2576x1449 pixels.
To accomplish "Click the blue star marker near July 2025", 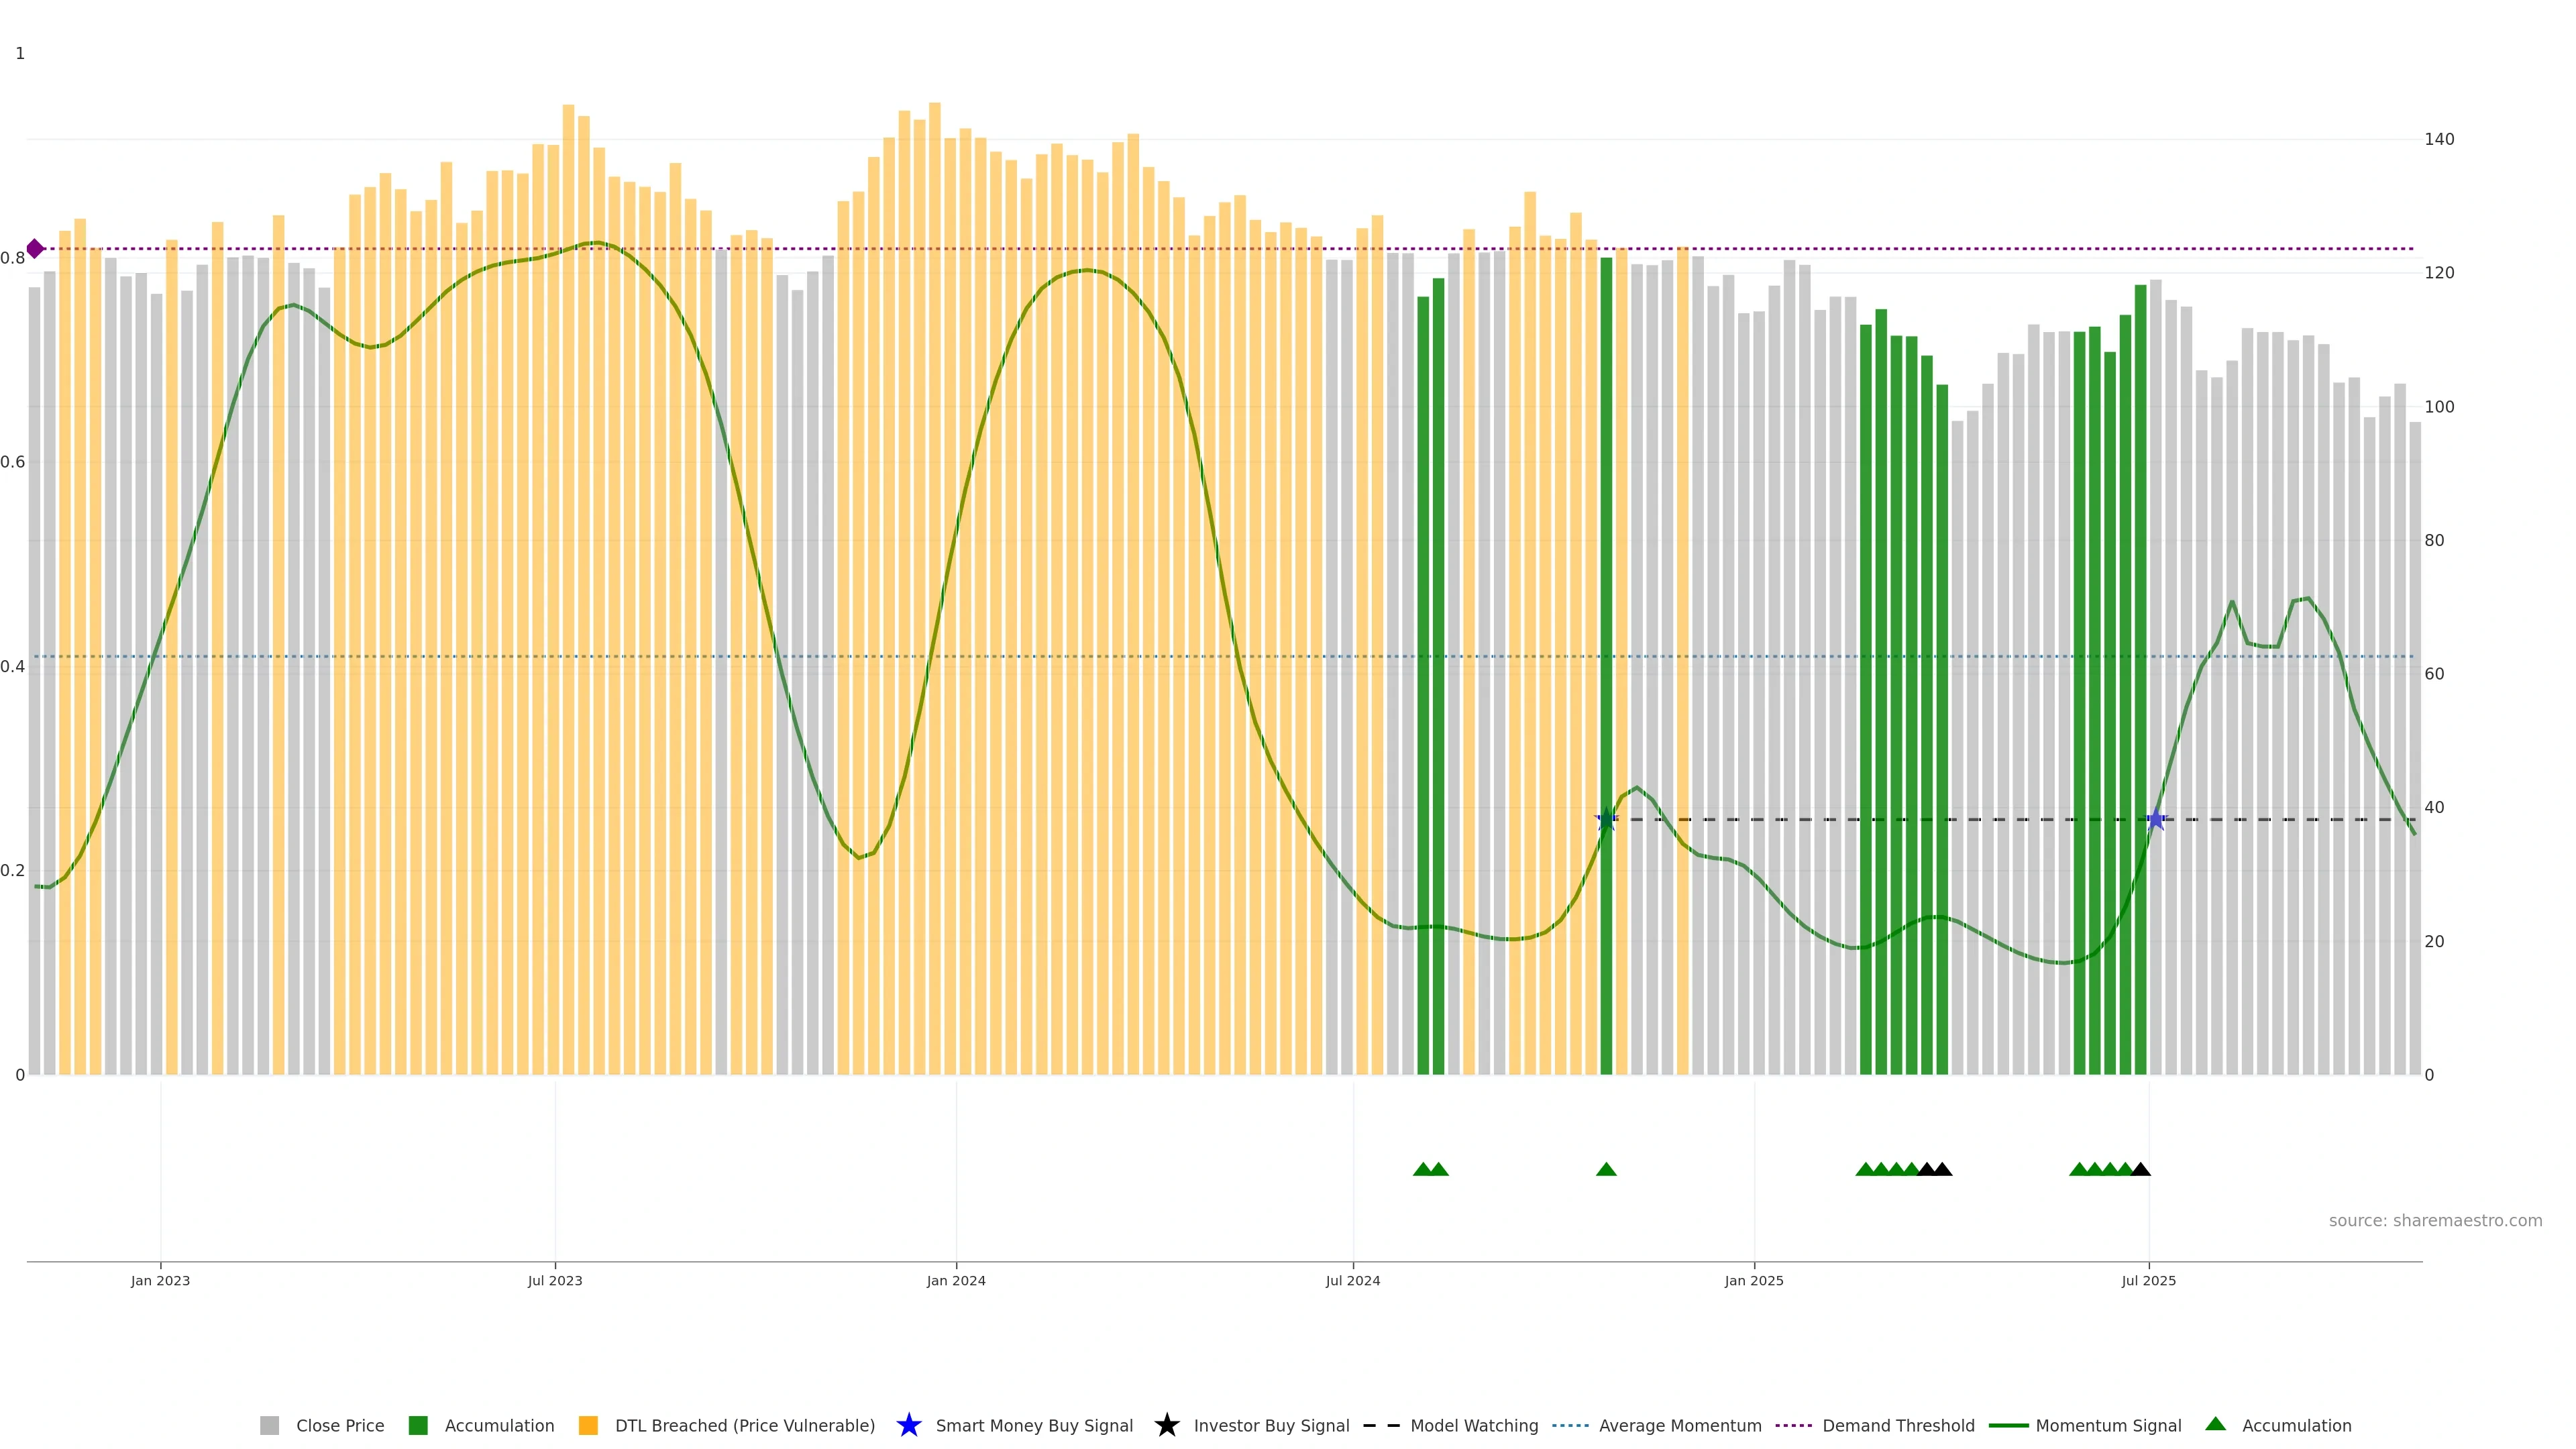I will pyautogui.click(x=2156, y=820).
